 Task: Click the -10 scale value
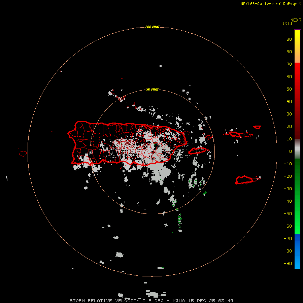pyautogui.click(x=288, y=164)
